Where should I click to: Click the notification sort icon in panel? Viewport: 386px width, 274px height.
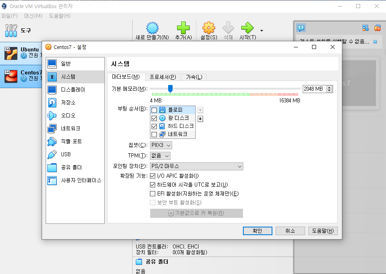365,28
